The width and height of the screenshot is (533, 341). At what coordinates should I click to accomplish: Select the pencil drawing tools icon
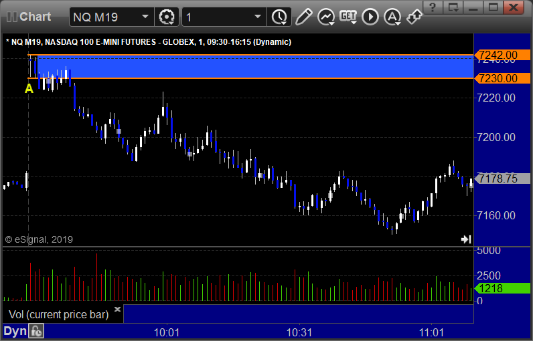[x=303, y=17]
